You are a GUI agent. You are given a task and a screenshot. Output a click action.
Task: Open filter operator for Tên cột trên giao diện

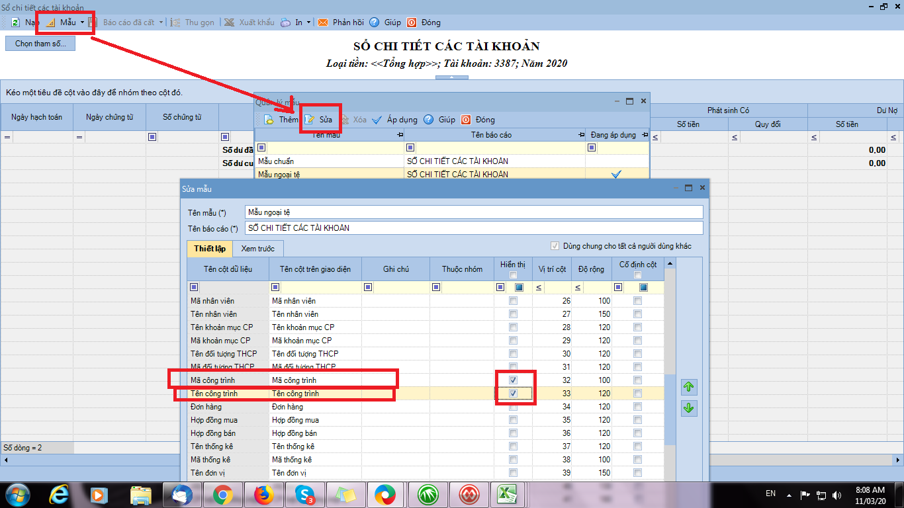(275, 288)
